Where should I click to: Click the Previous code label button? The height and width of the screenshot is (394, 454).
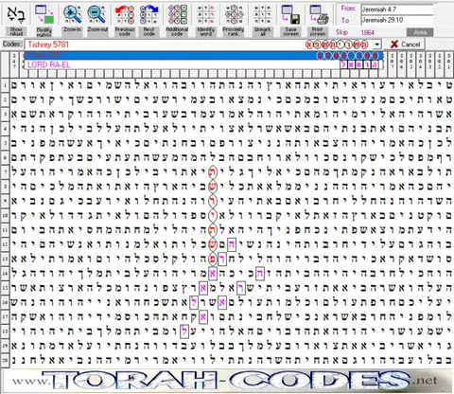(125, 31)
